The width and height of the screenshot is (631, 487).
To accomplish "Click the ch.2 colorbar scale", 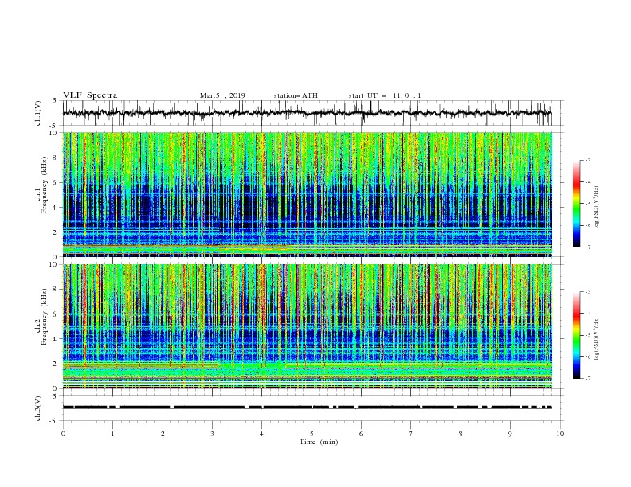I will click(576, 335).
